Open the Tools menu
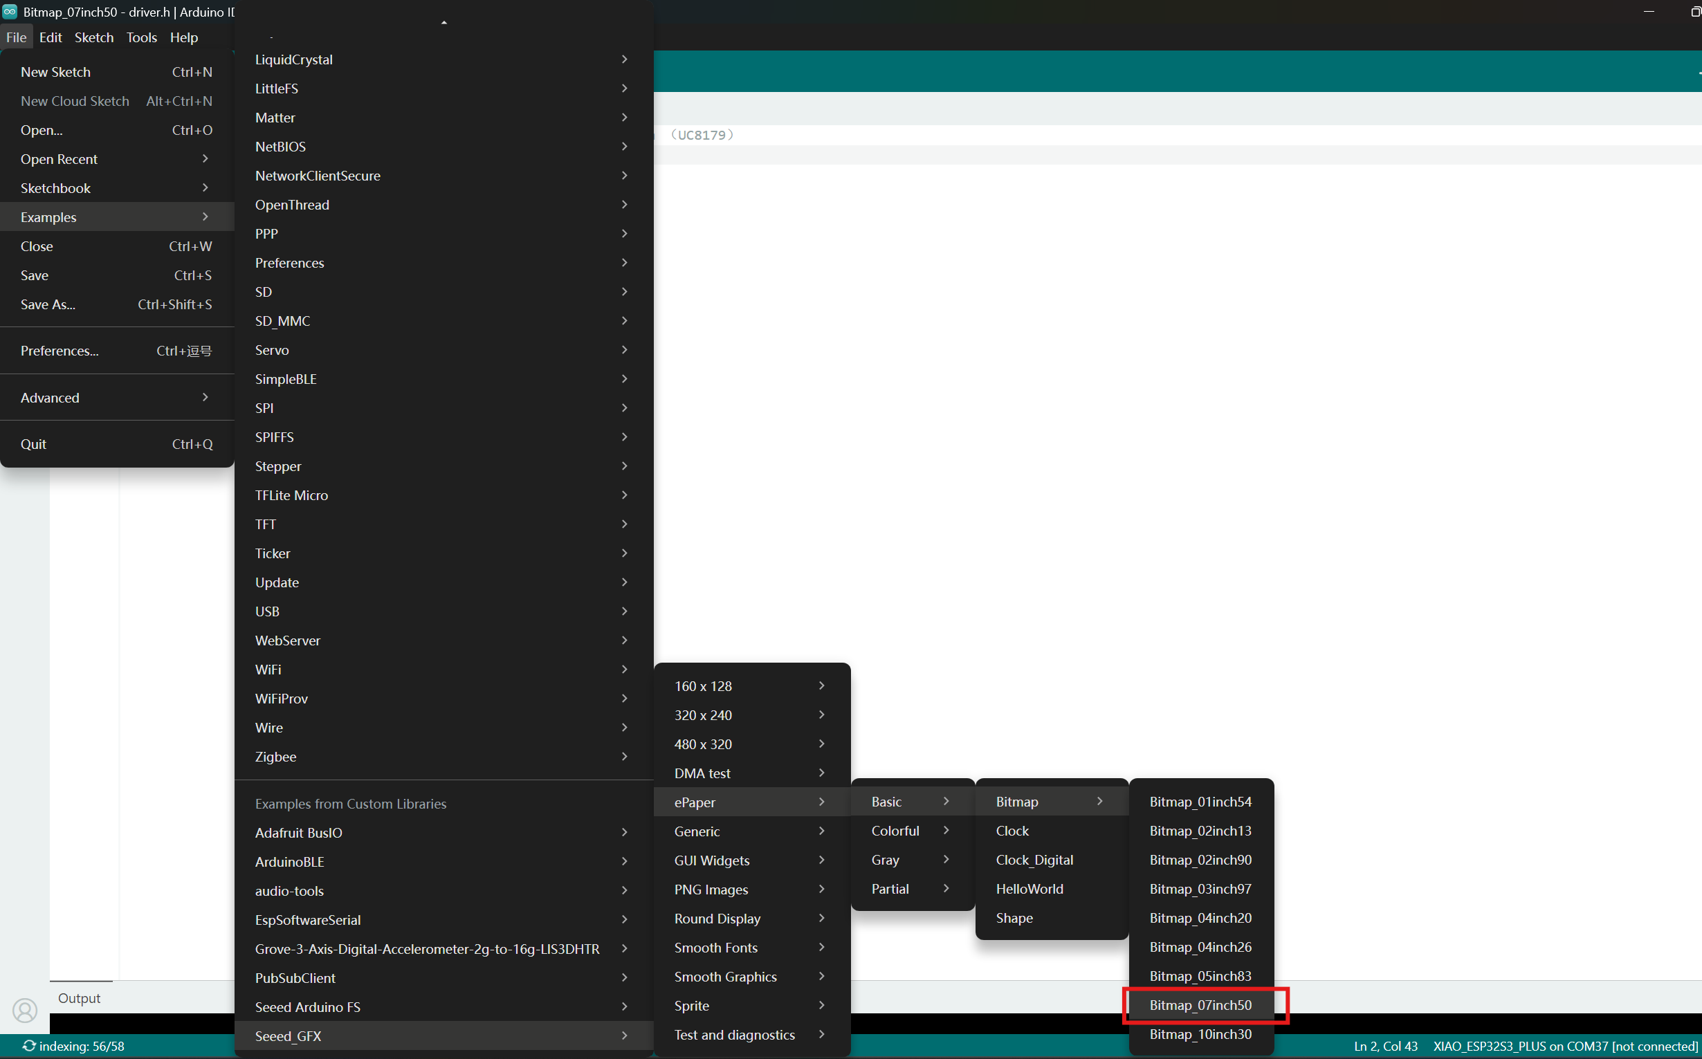The width and height of the screenshot is (1702, 1059). click(x=141, y=37)
